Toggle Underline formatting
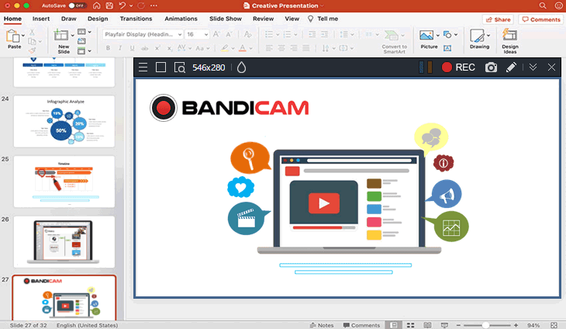This screenshot has height=329, width=566. coord(132,48)
